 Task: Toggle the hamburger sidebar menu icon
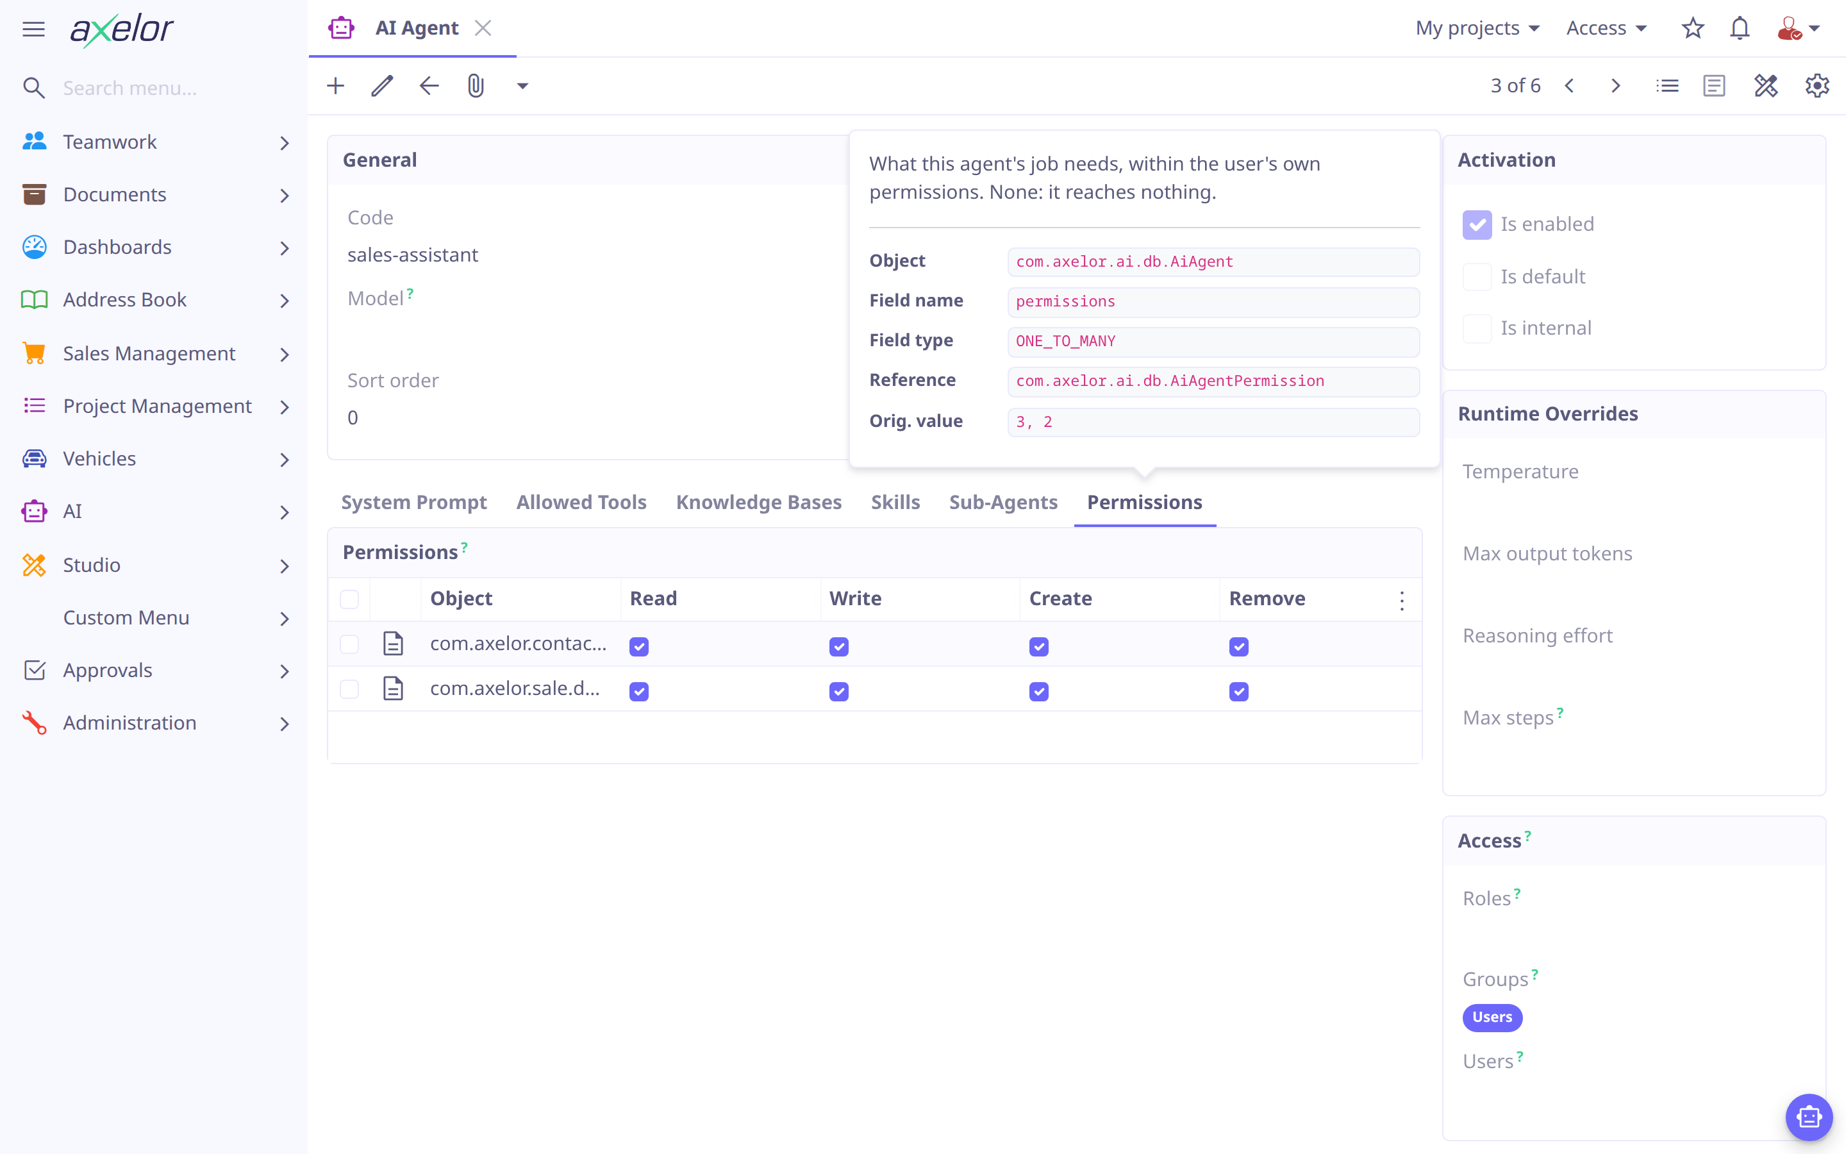(x=33, y=29)
